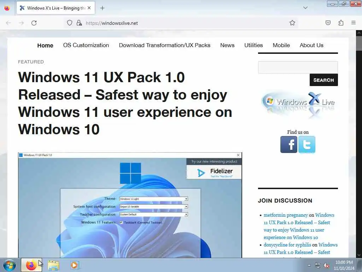Reload the page with the refresh icon

pyautogui.click(x=34, y=23)
